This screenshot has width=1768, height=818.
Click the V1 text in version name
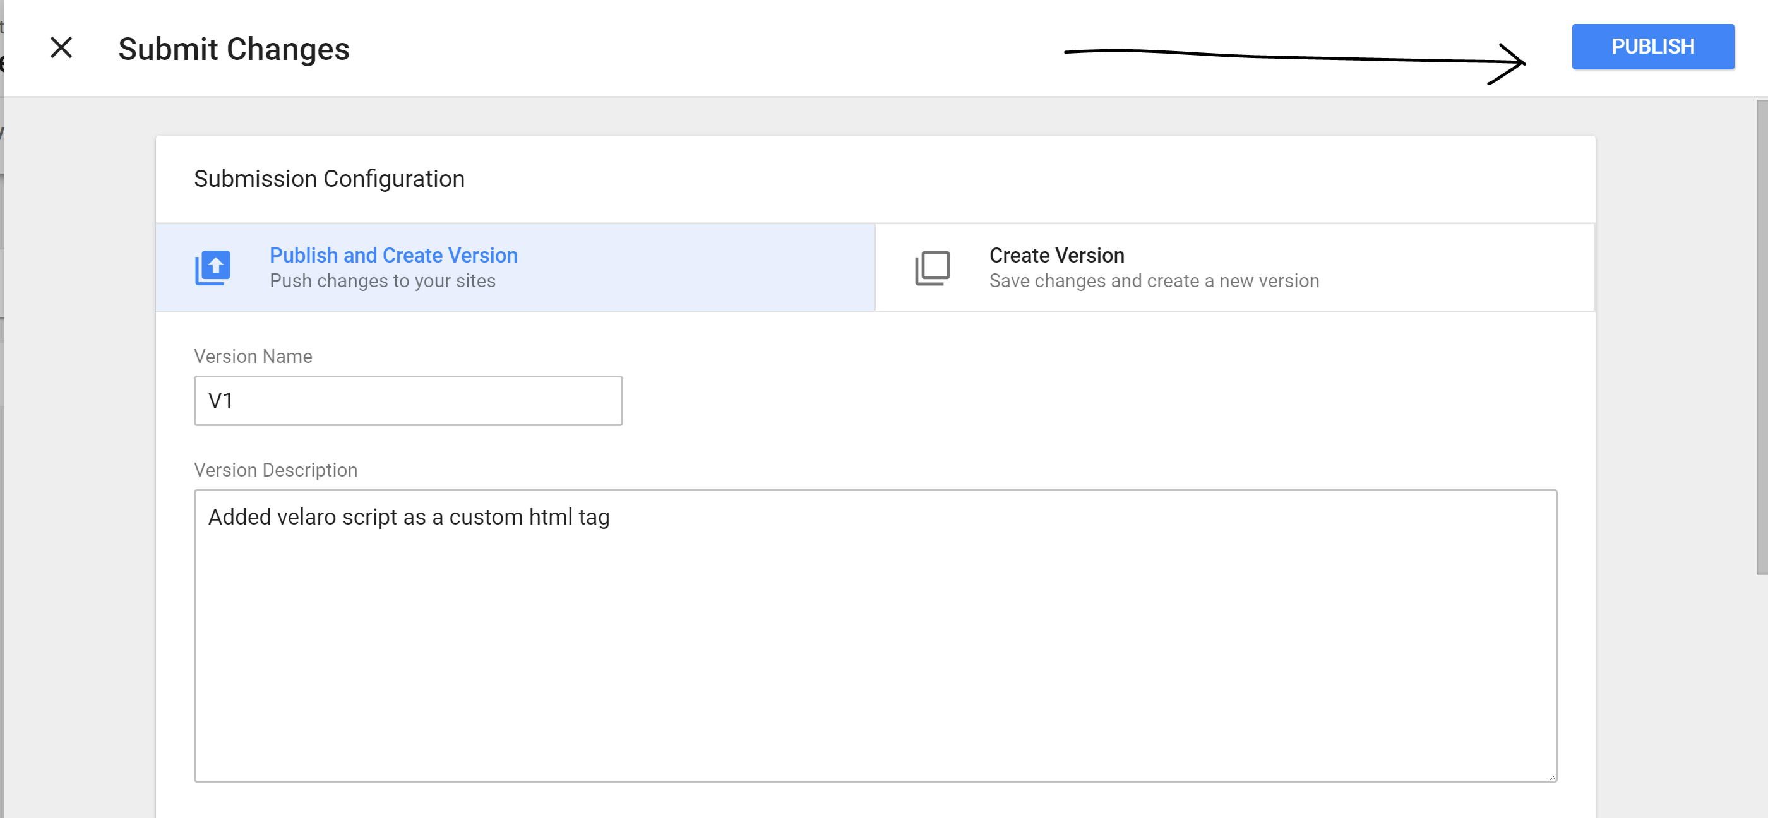(220, 401)
